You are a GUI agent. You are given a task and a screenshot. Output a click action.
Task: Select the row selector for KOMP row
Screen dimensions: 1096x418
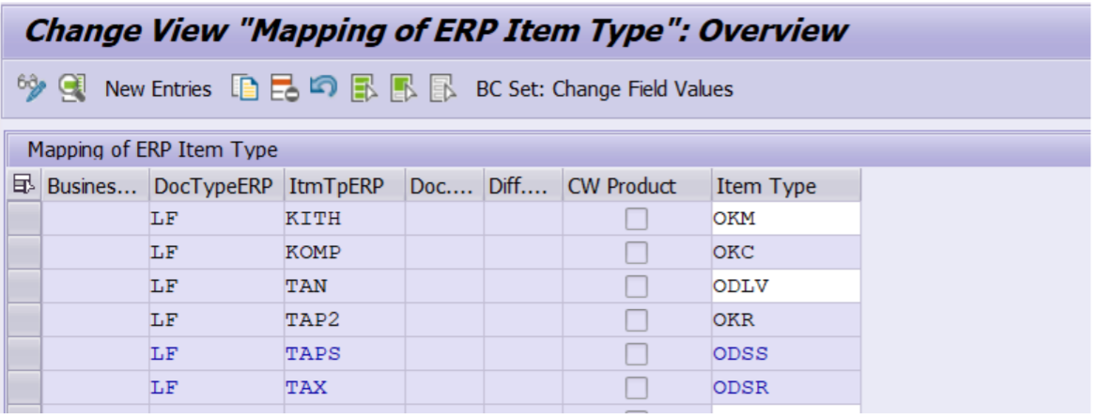[23, 254]
